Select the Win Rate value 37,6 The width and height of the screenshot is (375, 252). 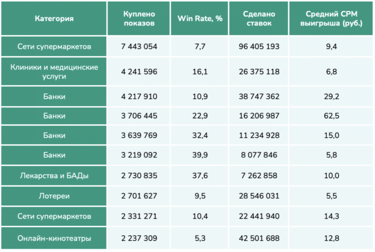pyautogui.click(x=199, y=176)
